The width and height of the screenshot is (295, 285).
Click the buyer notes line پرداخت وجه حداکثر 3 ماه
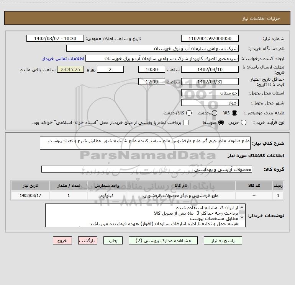pyautogui.click(x=196, y=213)
